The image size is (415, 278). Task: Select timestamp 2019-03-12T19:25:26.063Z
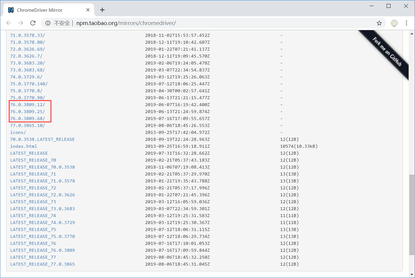click(x=177, y=77)
